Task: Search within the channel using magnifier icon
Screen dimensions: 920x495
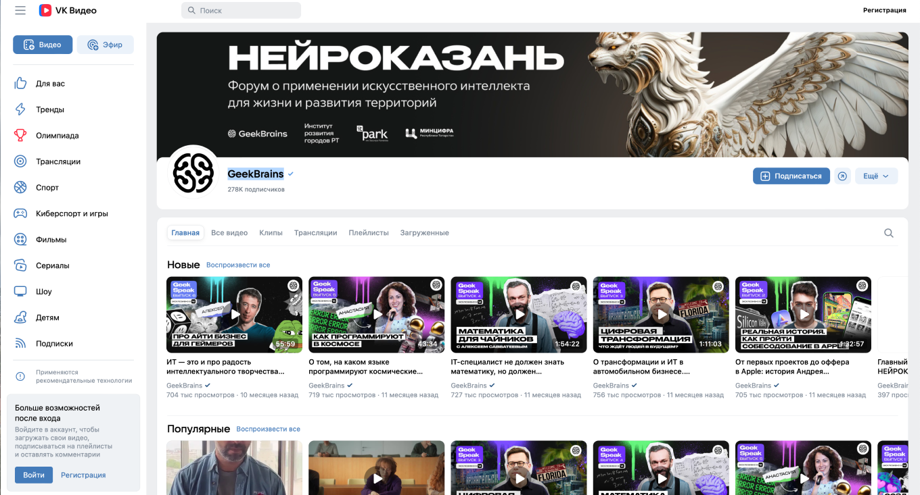Action: [x=889, y=233]
